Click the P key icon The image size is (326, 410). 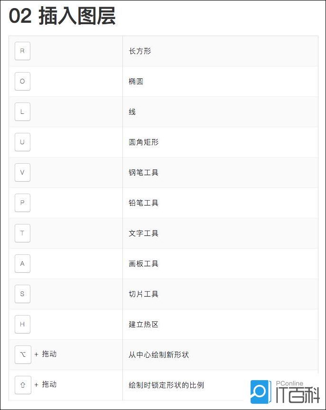(x=22, y=203)
